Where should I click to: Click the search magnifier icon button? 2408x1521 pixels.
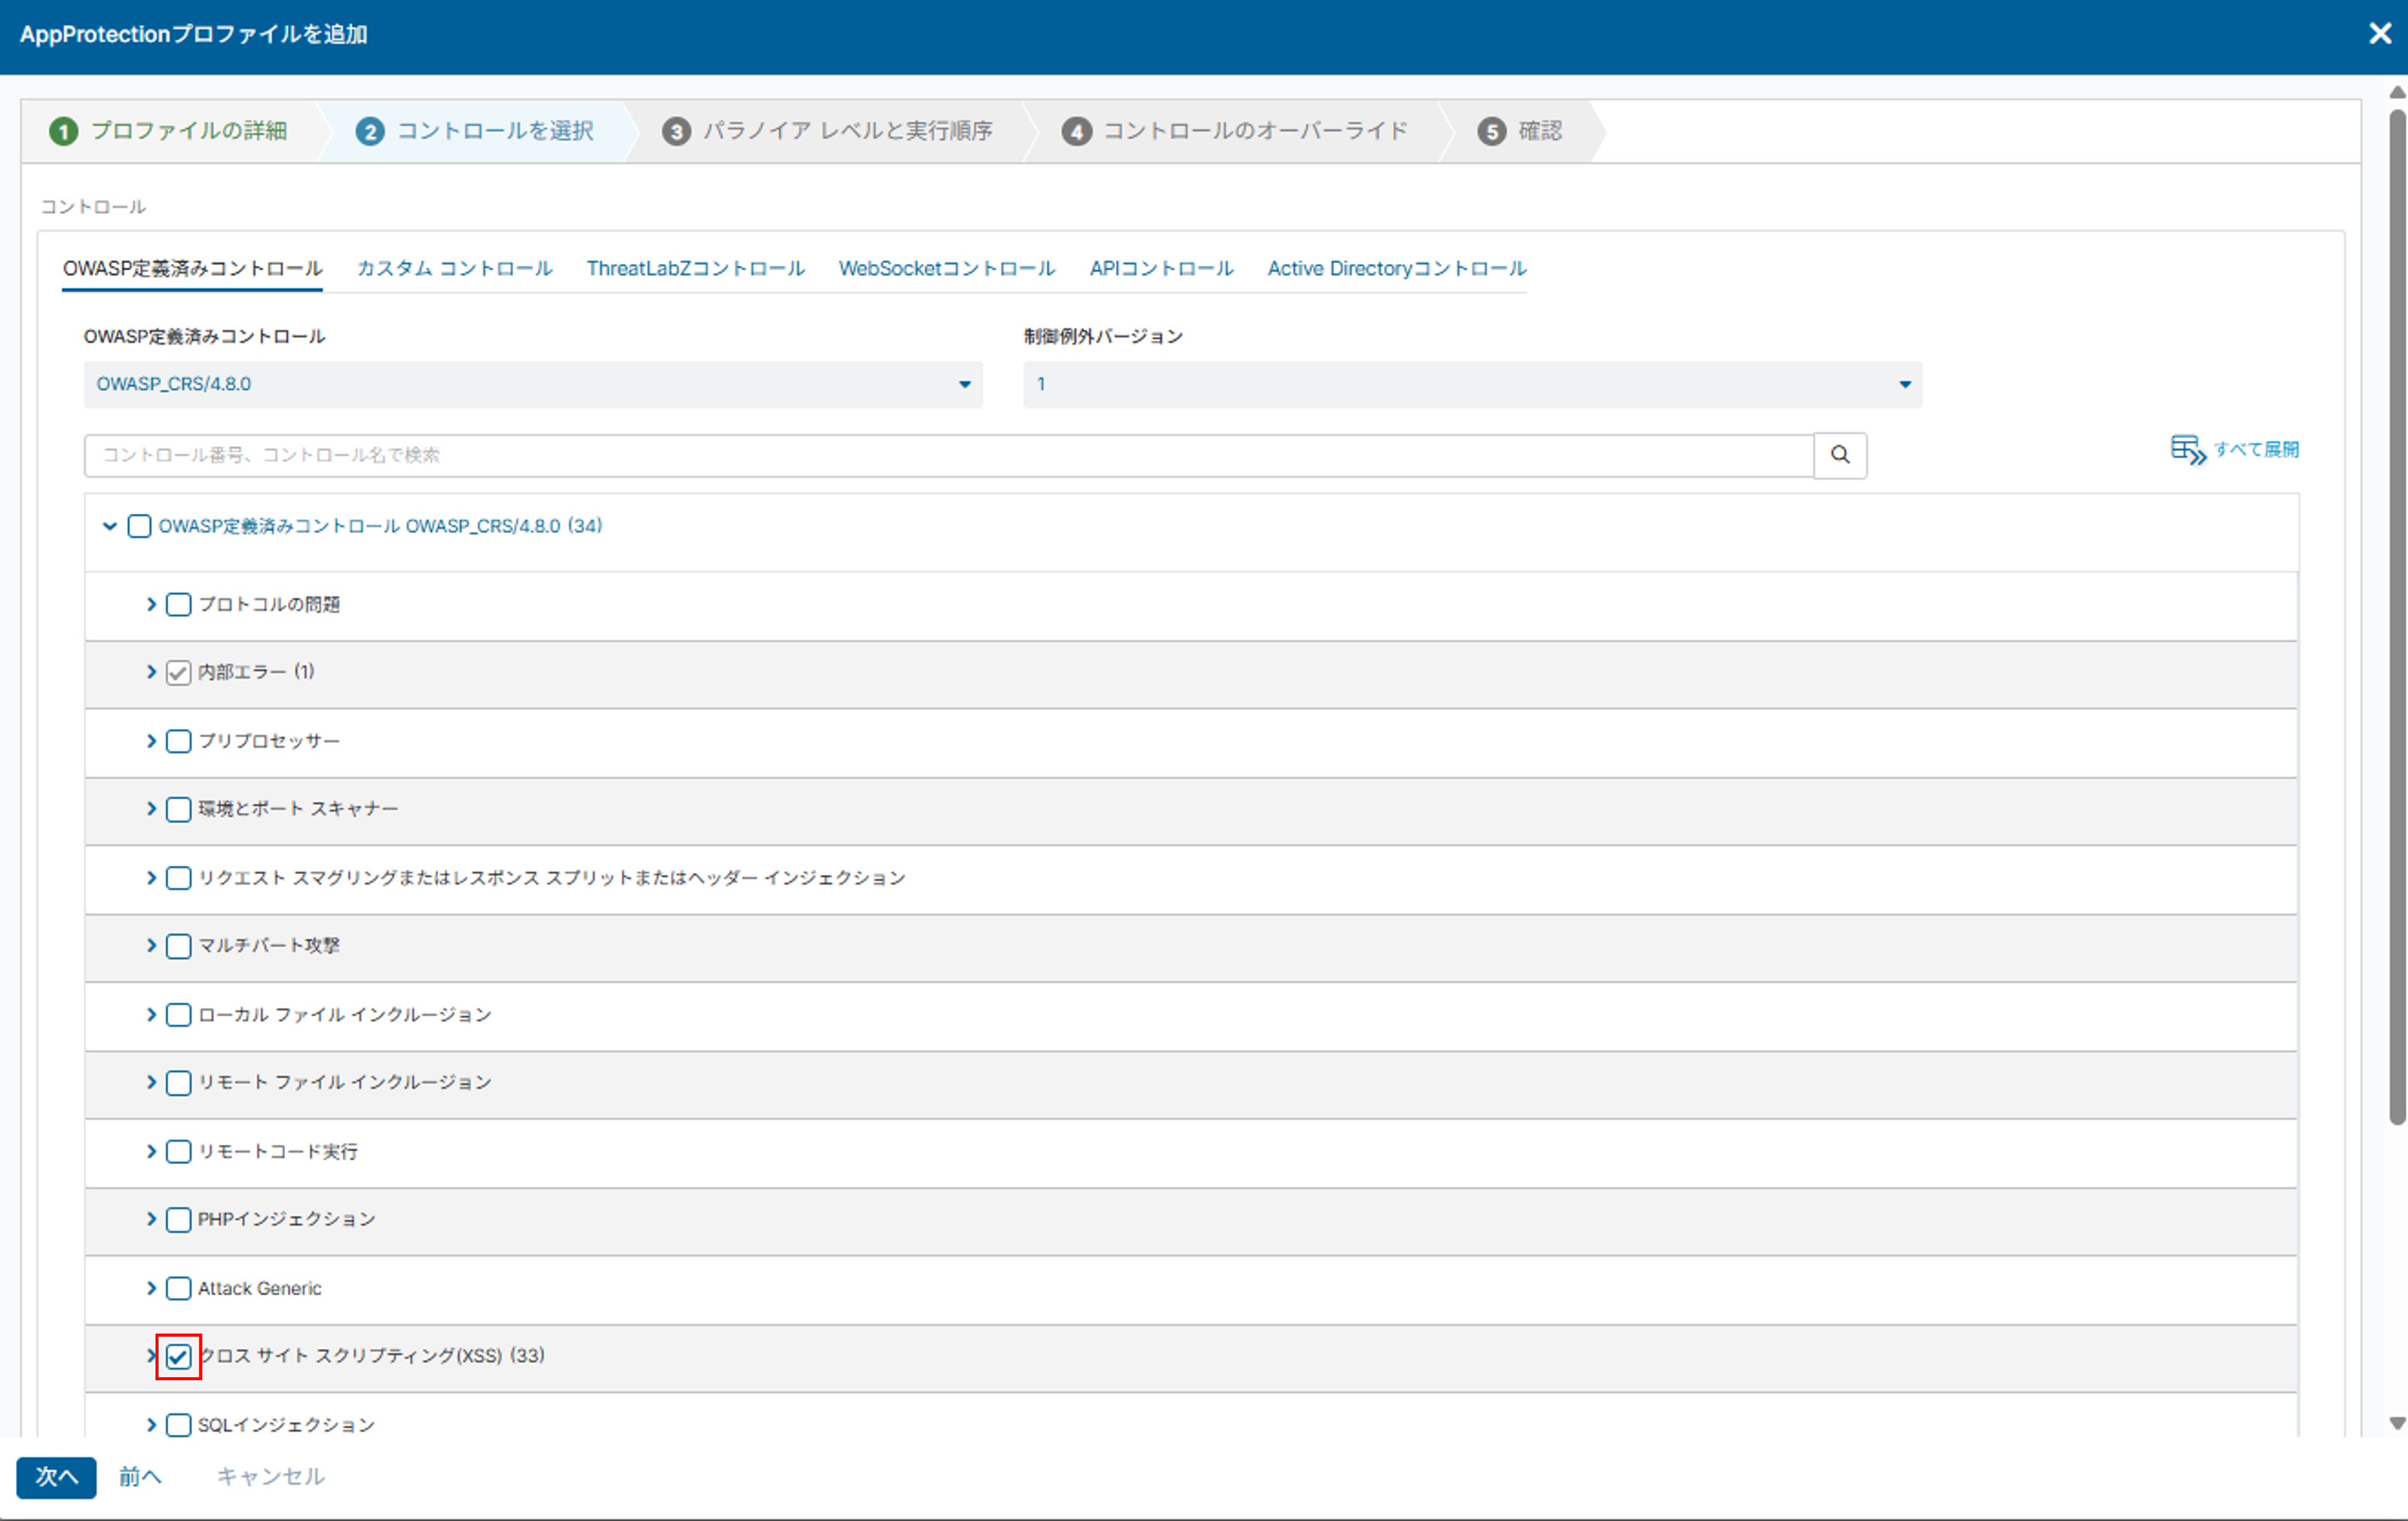point(1839,455)
